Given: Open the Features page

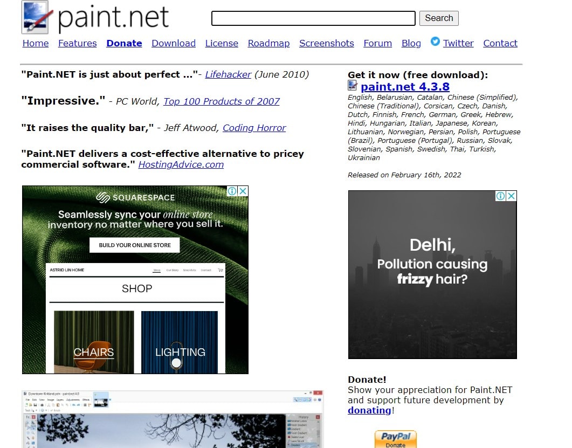Looking at the screenshot, I should pos(77,43).
